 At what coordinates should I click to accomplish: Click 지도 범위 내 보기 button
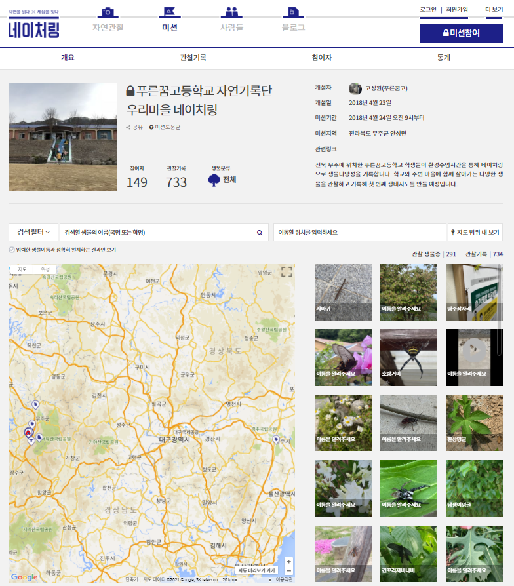click(475, 232)
